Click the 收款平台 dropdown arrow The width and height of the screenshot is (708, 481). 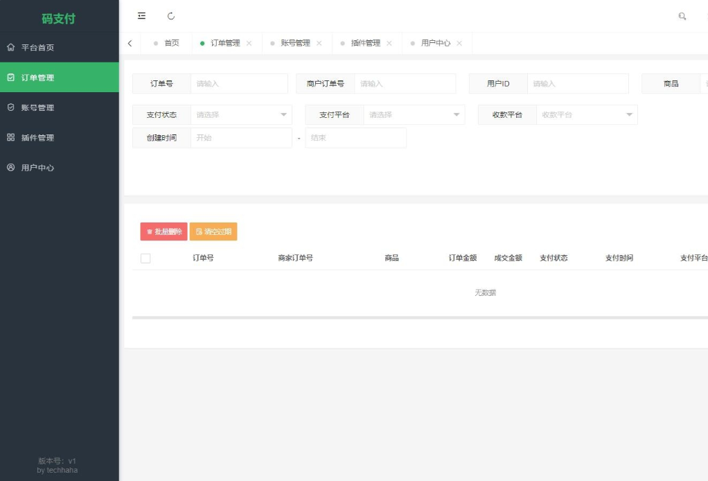630,115
